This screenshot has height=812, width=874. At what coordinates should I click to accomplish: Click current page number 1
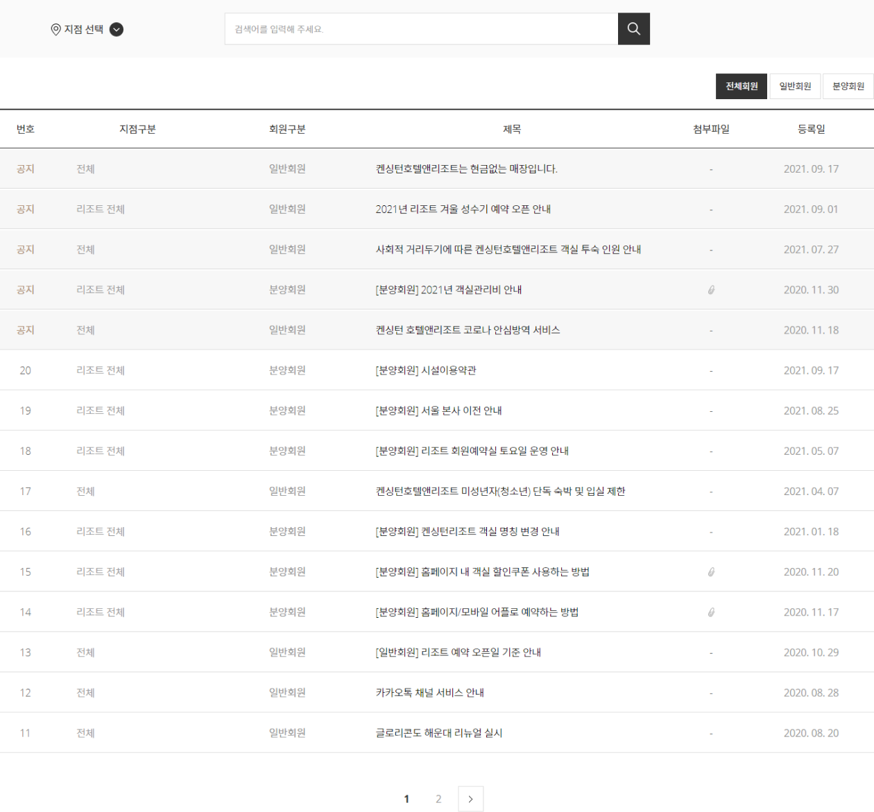click(x=406, y=799)
